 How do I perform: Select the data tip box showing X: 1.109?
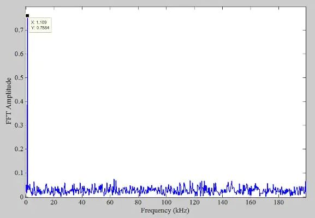pyautogui.click(x=40, y=25)
